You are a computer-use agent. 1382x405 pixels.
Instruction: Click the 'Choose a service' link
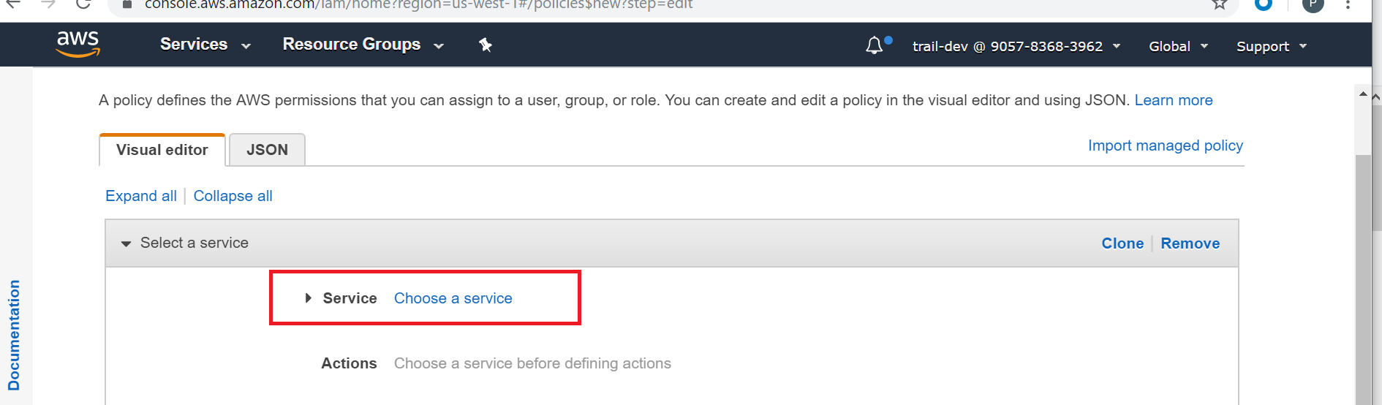pyautogui.click(x=453, y=298)
